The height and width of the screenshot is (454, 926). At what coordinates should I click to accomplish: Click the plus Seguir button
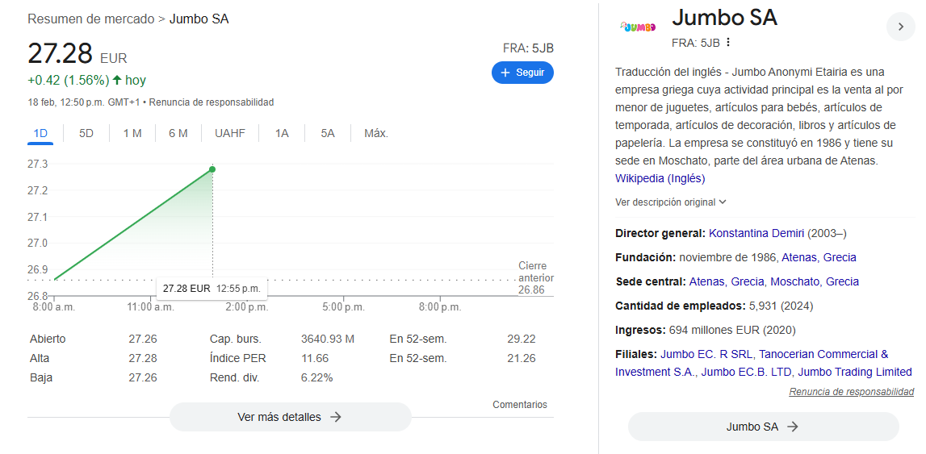(522, 73)
